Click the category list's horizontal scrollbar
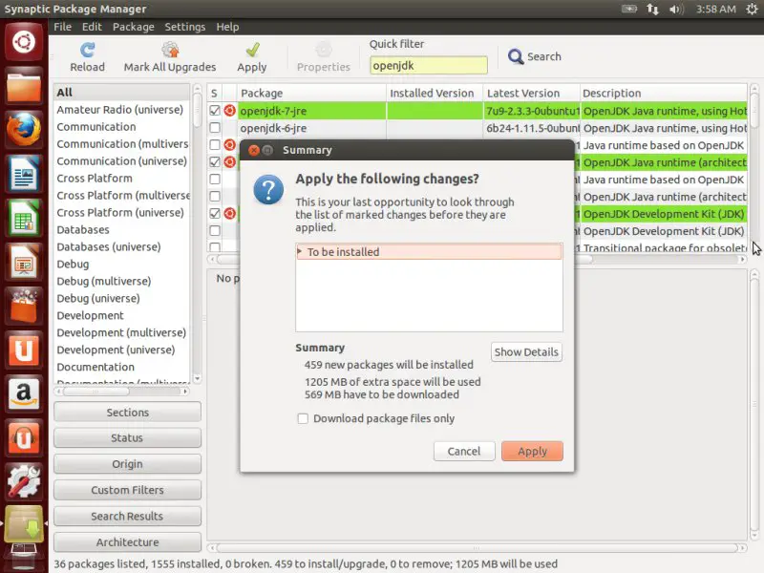Viewport: 764px width, 573px height. coord(122,392)
